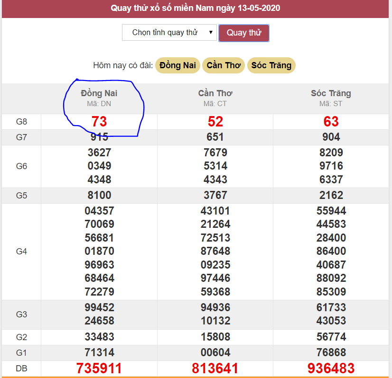Select the Đồng Nai pill button
The height and width of the screenshot is (378, 392).
point(177,65)
